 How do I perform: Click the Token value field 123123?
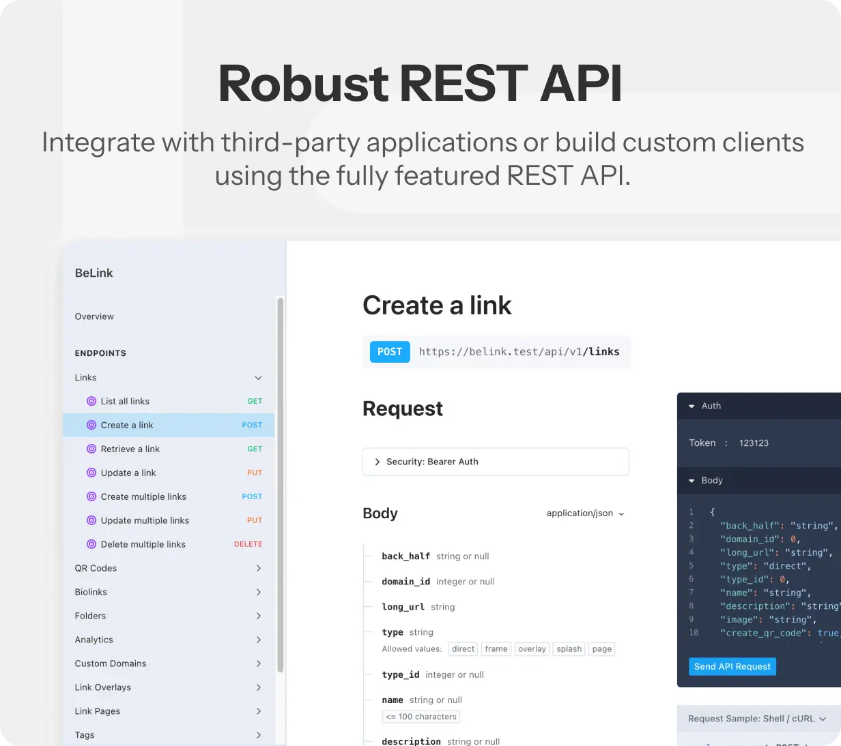754,443
